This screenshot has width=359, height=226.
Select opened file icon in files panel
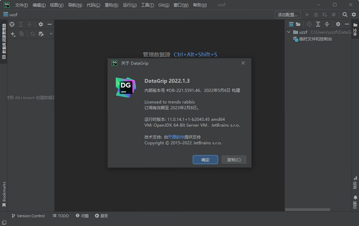(309, 24)
